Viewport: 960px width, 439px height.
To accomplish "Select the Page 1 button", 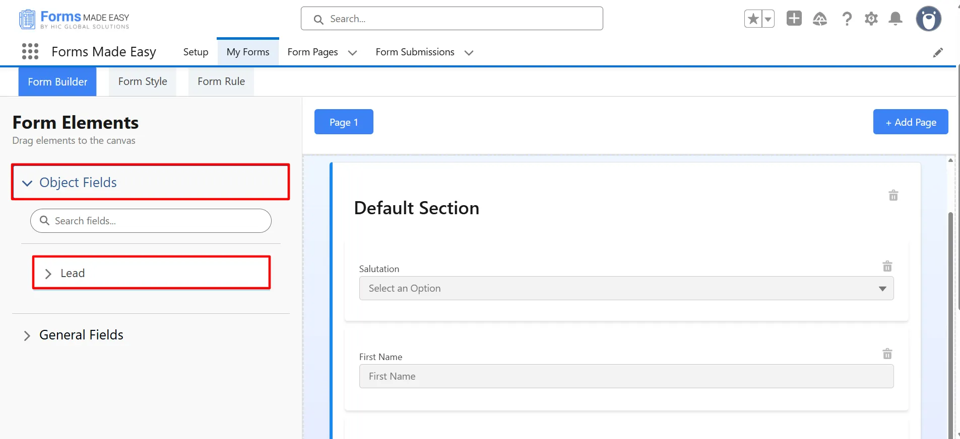I will [x=344, y=122].
